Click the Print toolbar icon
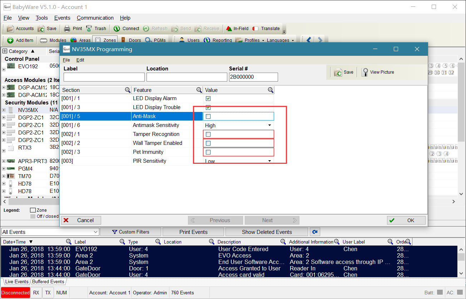 [x=73, y=29]
